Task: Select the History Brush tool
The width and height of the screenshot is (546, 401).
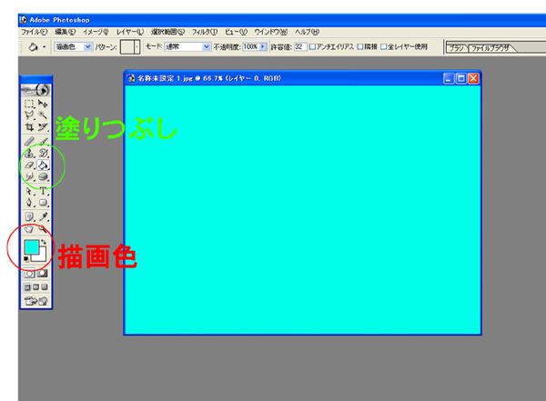Action: 43,153
